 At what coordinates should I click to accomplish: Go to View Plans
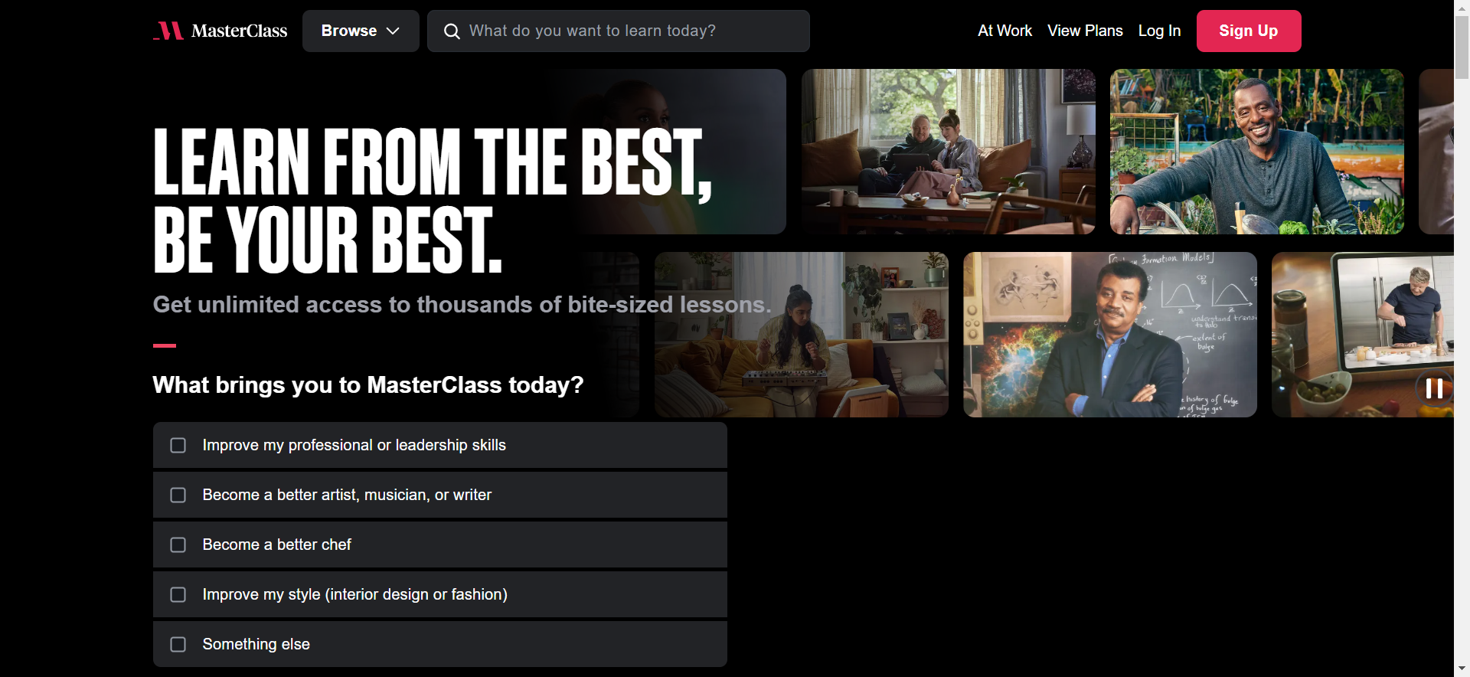(x=1085, y=31)
